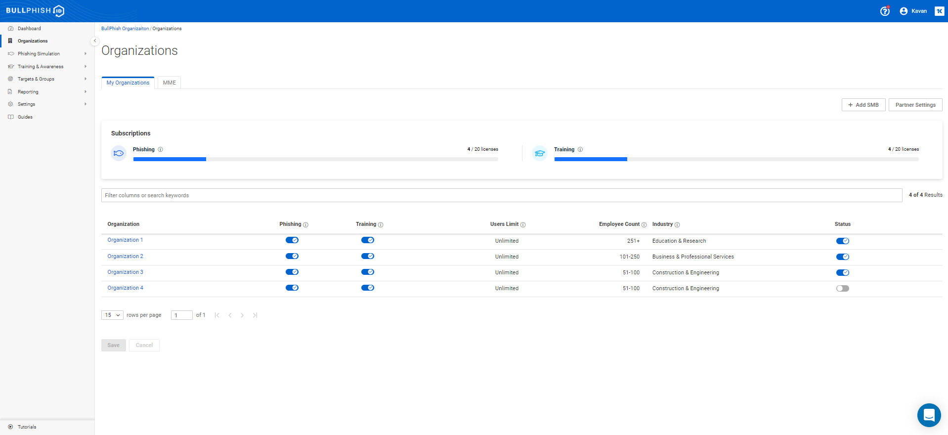Open the help question mark icon

tap(885, 11)
